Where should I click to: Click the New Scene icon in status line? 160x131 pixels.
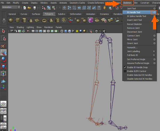click(x=25, y=8)
